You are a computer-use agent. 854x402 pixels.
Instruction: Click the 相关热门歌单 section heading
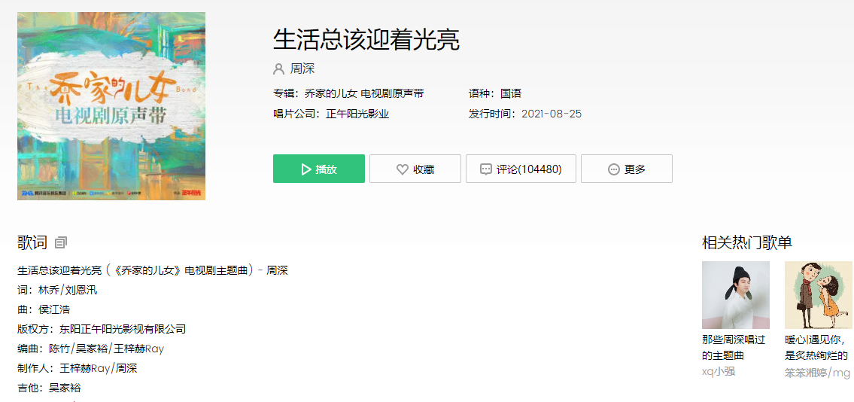(747, 242)
